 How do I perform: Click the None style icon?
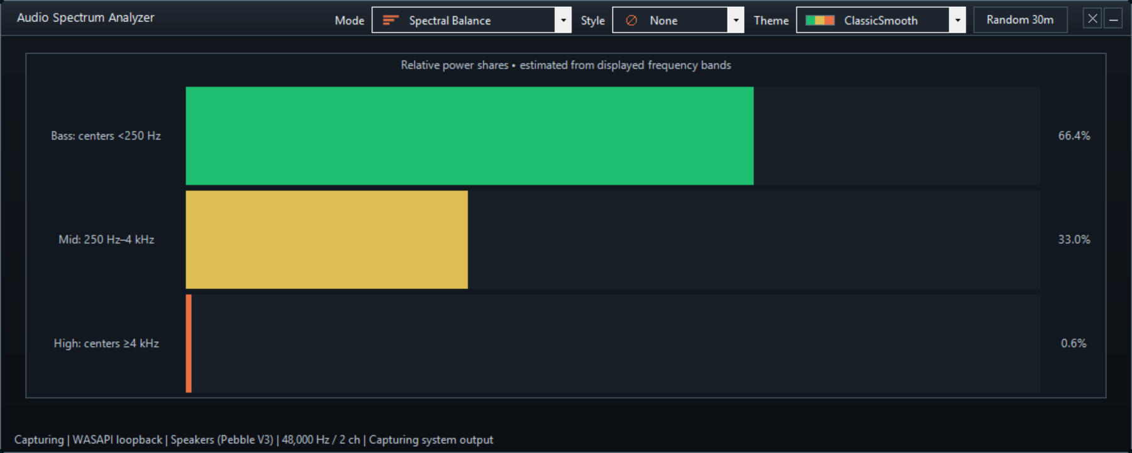631,20
